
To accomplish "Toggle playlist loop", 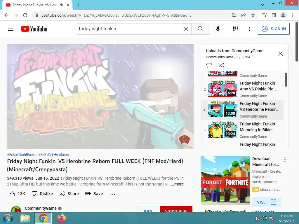I will [x=209, y=65].
